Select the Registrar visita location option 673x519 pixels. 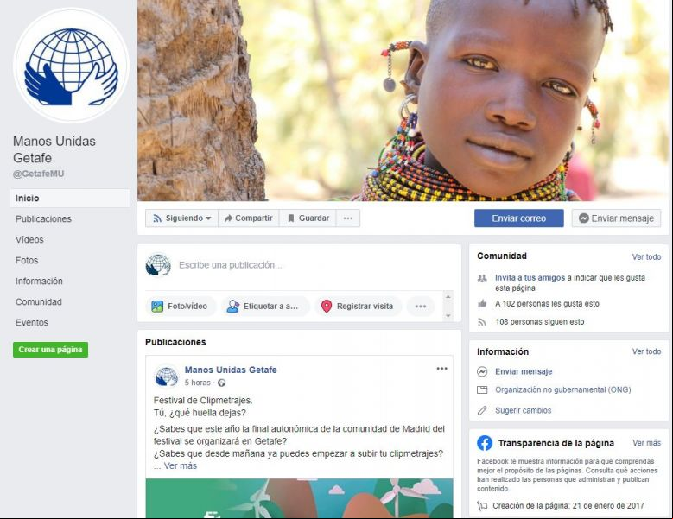(x=358, y=307)
